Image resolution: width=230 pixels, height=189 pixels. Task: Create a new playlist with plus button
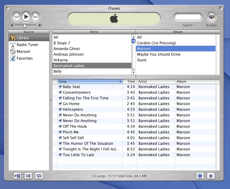pos(17,176)
